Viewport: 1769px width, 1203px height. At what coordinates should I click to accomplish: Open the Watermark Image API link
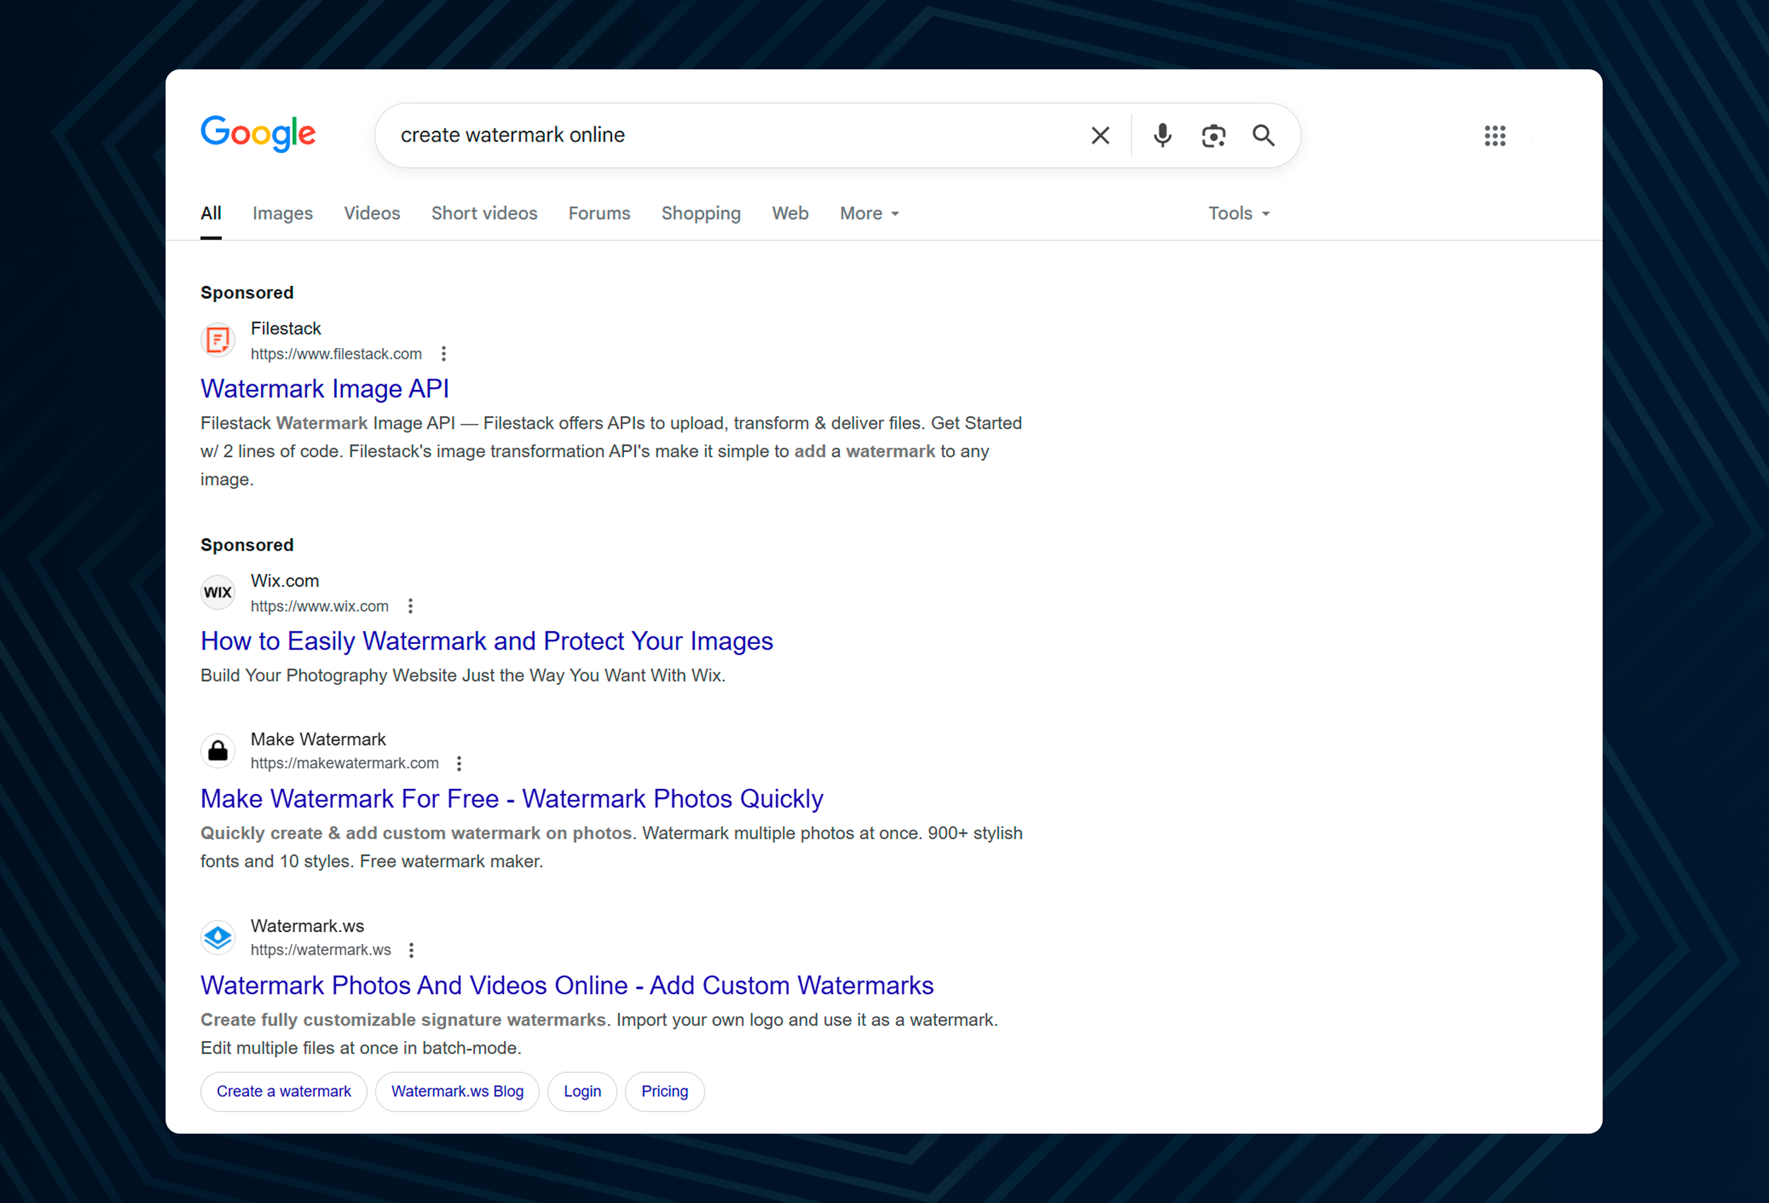325,389
